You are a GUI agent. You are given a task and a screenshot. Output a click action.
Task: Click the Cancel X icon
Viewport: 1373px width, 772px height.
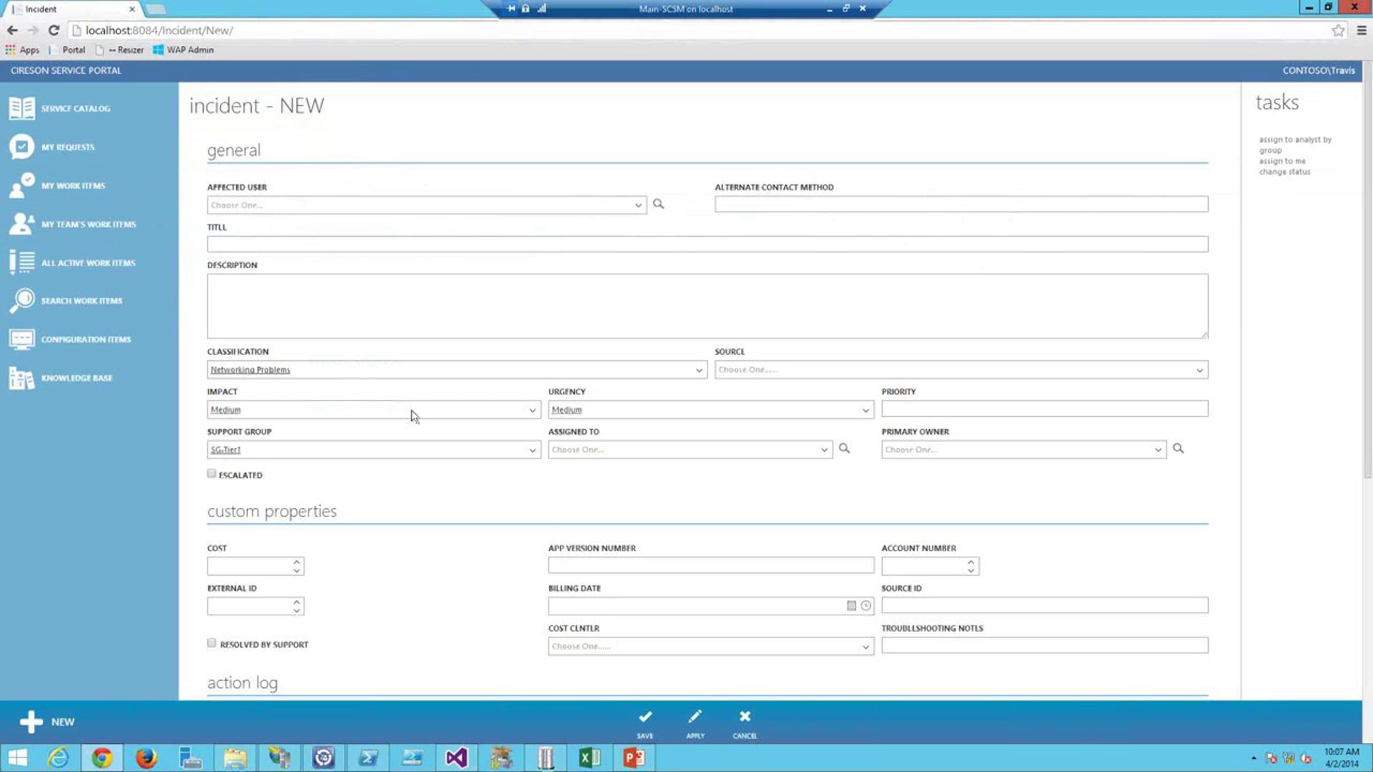744,717
